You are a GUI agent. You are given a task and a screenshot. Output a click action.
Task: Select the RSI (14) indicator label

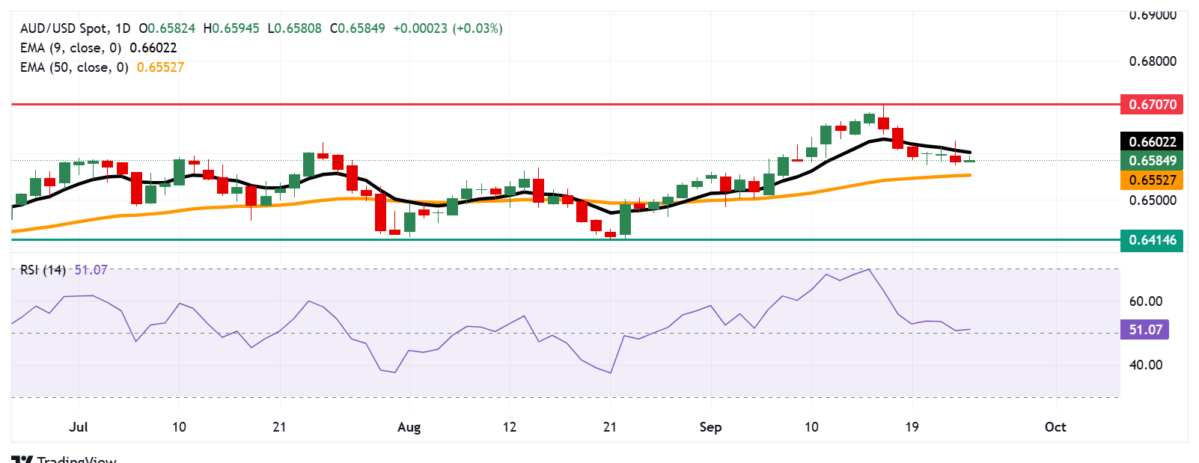[x=43, y=270]
